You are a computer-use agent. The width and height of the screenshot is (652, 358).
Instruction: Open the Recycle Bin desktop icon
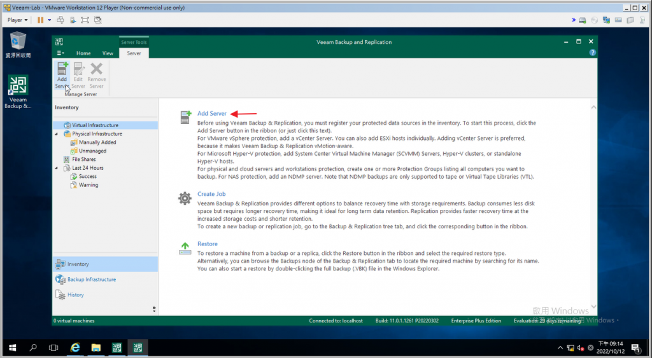[x=18, y=45]
